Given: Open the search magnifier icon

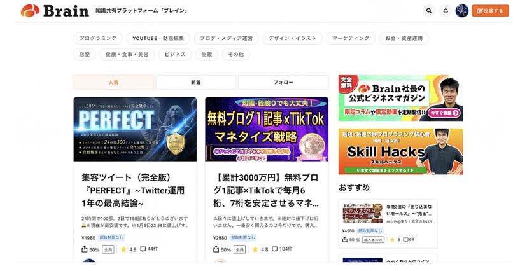Looking at the screenshot, I should 429,11.
